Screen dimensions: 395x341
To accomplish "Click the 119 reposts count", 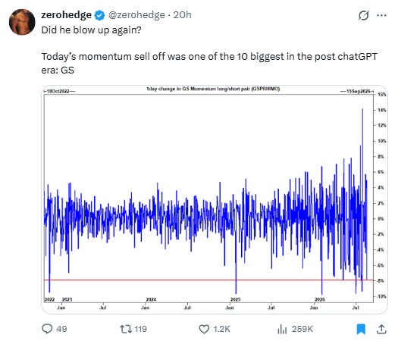I will tap(140, 329).
